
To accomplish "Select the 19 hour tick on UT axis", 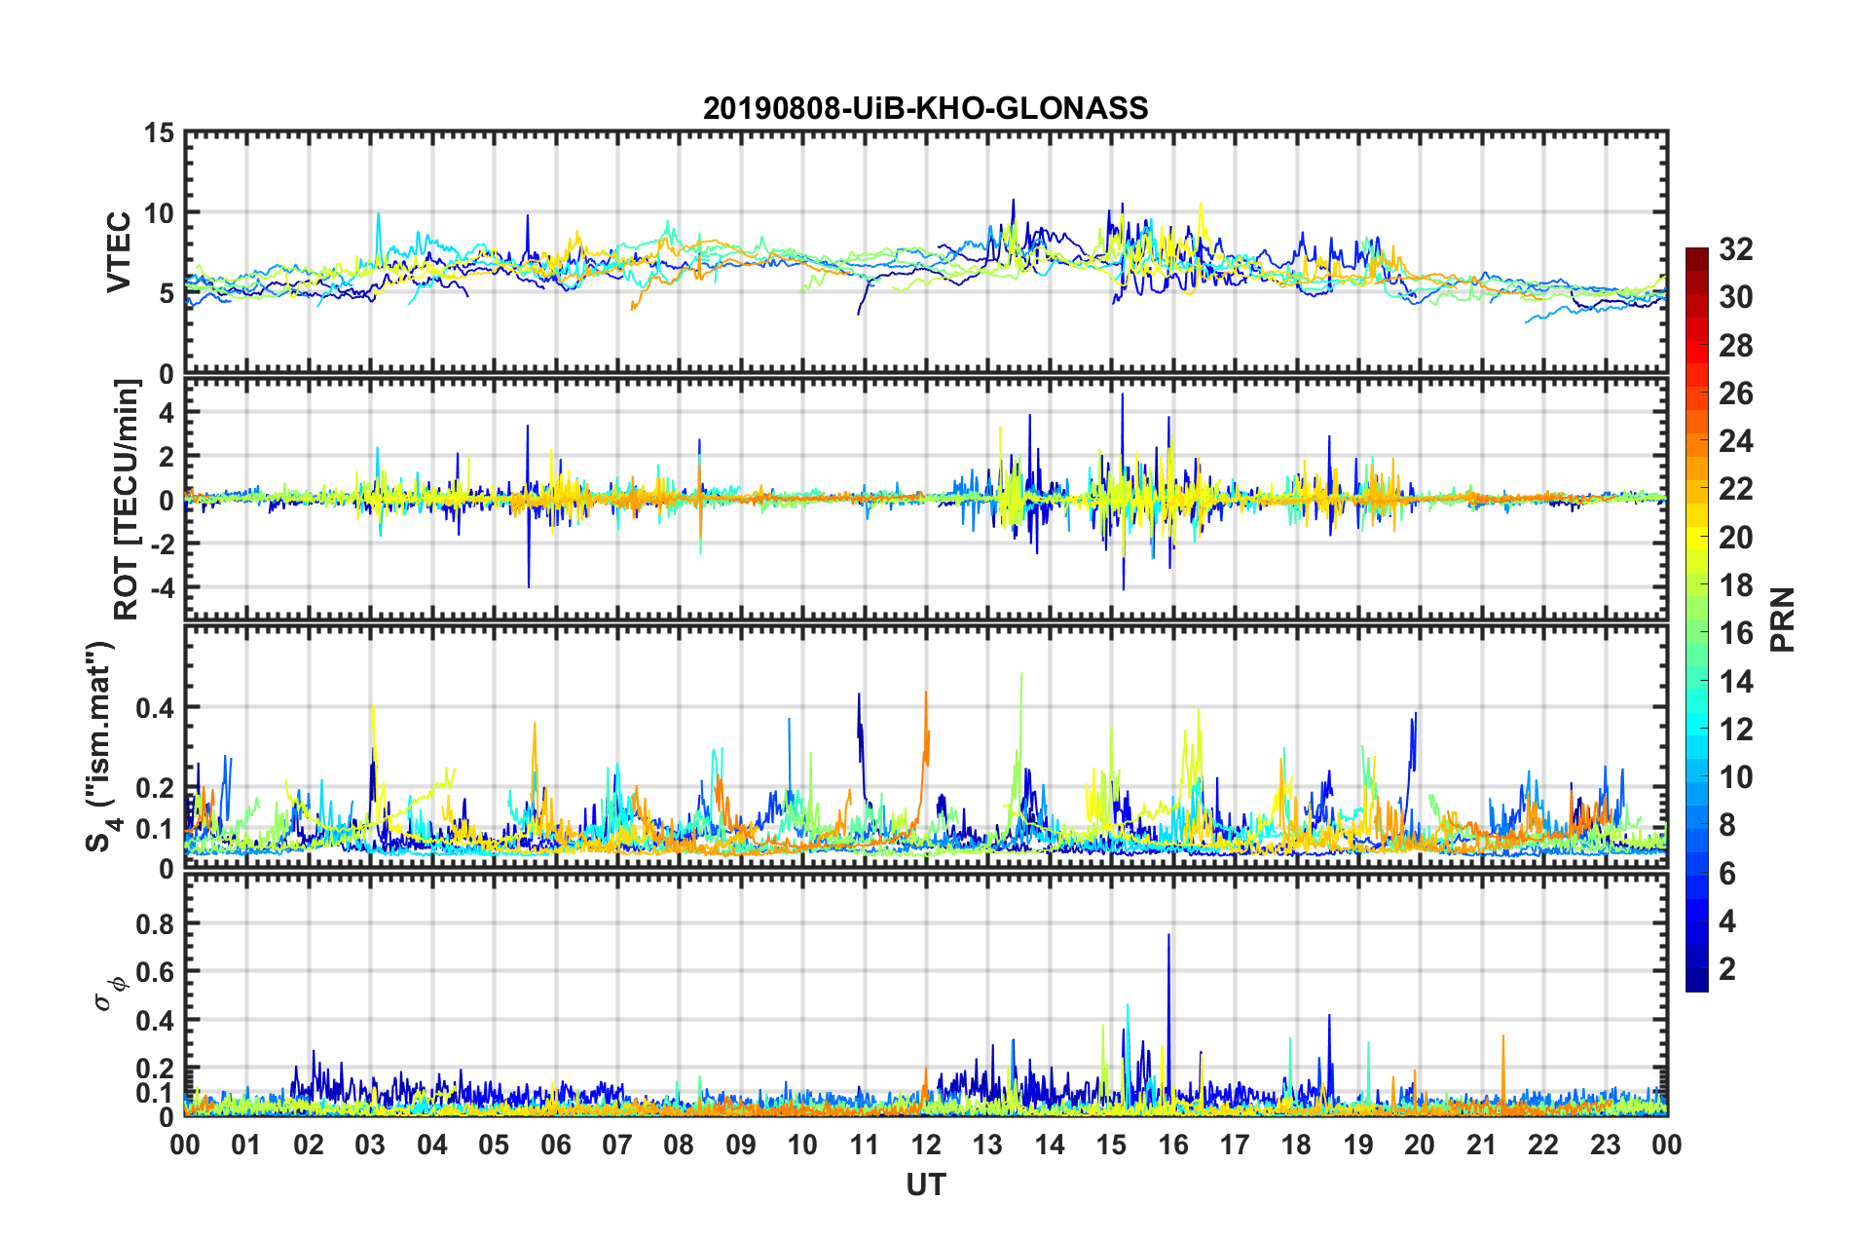I will coord(1358,1145).
